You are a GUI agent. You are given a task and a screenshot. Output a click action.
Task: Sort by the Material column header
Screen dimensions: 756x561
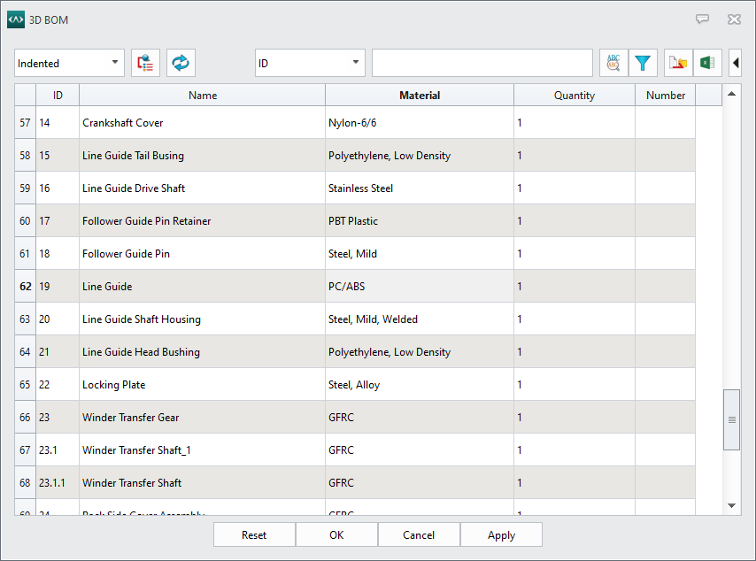420,96
